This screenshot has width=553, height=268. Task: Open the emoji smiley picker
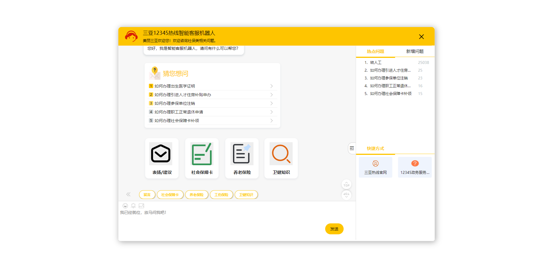click(x=125, y=206)
